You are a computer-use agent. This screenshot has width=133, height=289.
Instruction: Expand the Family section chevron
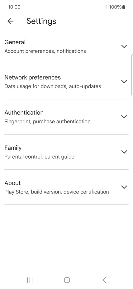pyautogui.click(x=124, y=152)
